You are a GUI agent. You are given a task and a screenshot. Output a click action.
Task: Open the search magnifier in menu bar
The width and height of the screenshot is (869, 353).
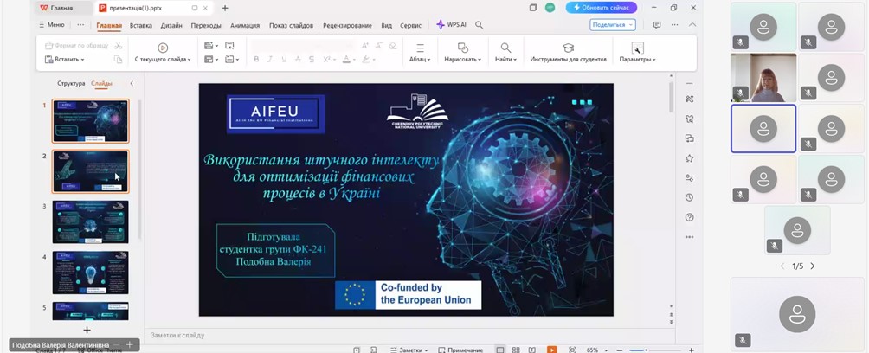point(479,25)
